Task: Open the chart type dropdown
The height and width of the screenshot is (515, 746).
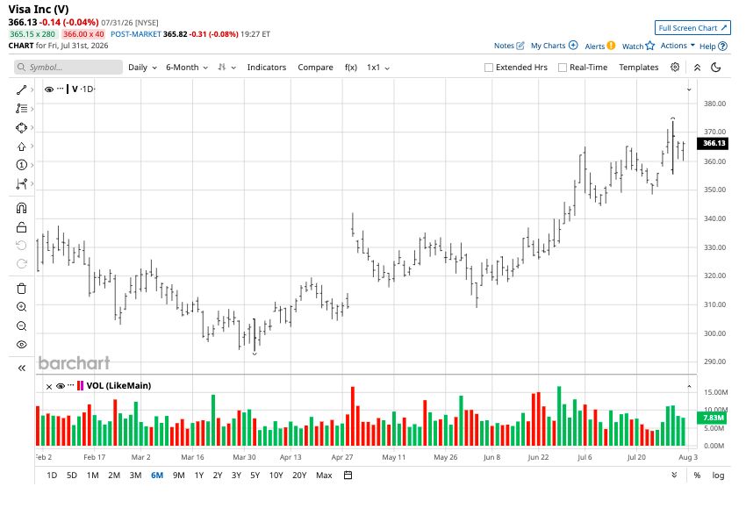Action: [x=226, y=68]
